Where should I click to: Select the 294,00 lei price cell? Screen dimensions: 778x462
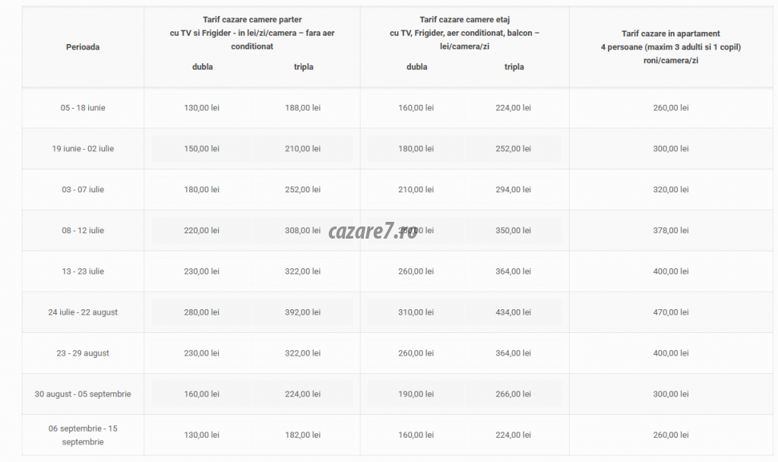click(x=513, y=189)
